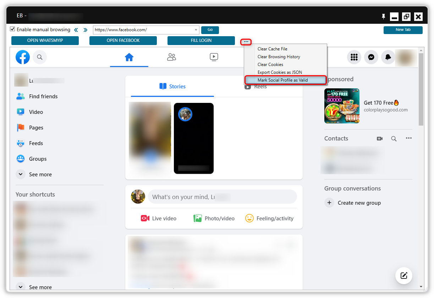Open the URL address bar dropdown
The width and height of the screenshot is (434, 298).
(x=196, y=30)
